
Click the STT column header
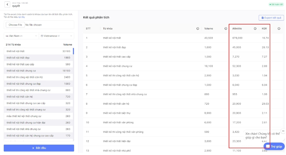click(88, 28)
